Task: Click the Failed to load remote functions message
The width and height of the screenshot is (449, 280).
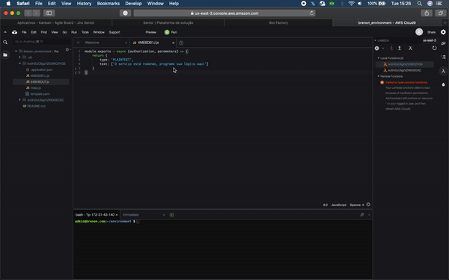Action: click(x=406, y=82)
